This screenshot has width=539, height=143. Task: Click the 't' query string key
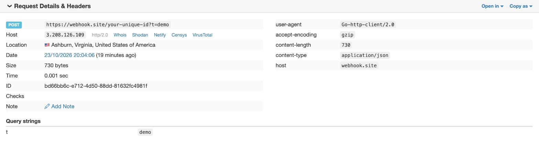pos(7,132)
